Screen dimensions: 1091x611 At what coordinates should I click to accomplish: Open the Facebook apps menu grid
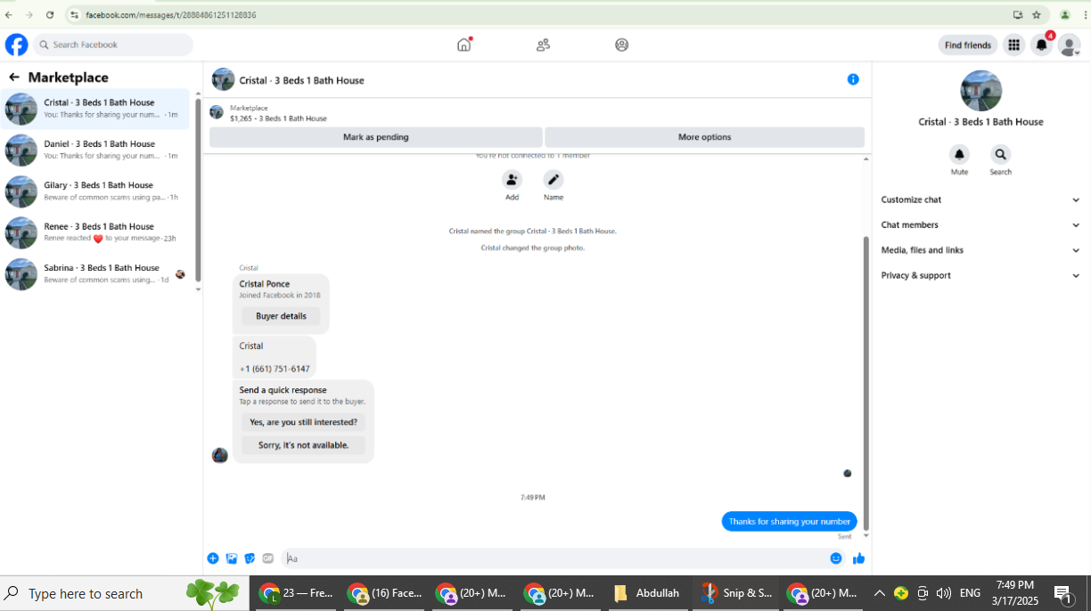click(x=1013, y=45)
